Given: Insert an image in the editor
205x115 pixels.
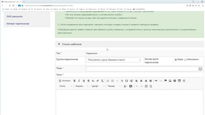Looking at the screenshot, I should tap(170, 81).
